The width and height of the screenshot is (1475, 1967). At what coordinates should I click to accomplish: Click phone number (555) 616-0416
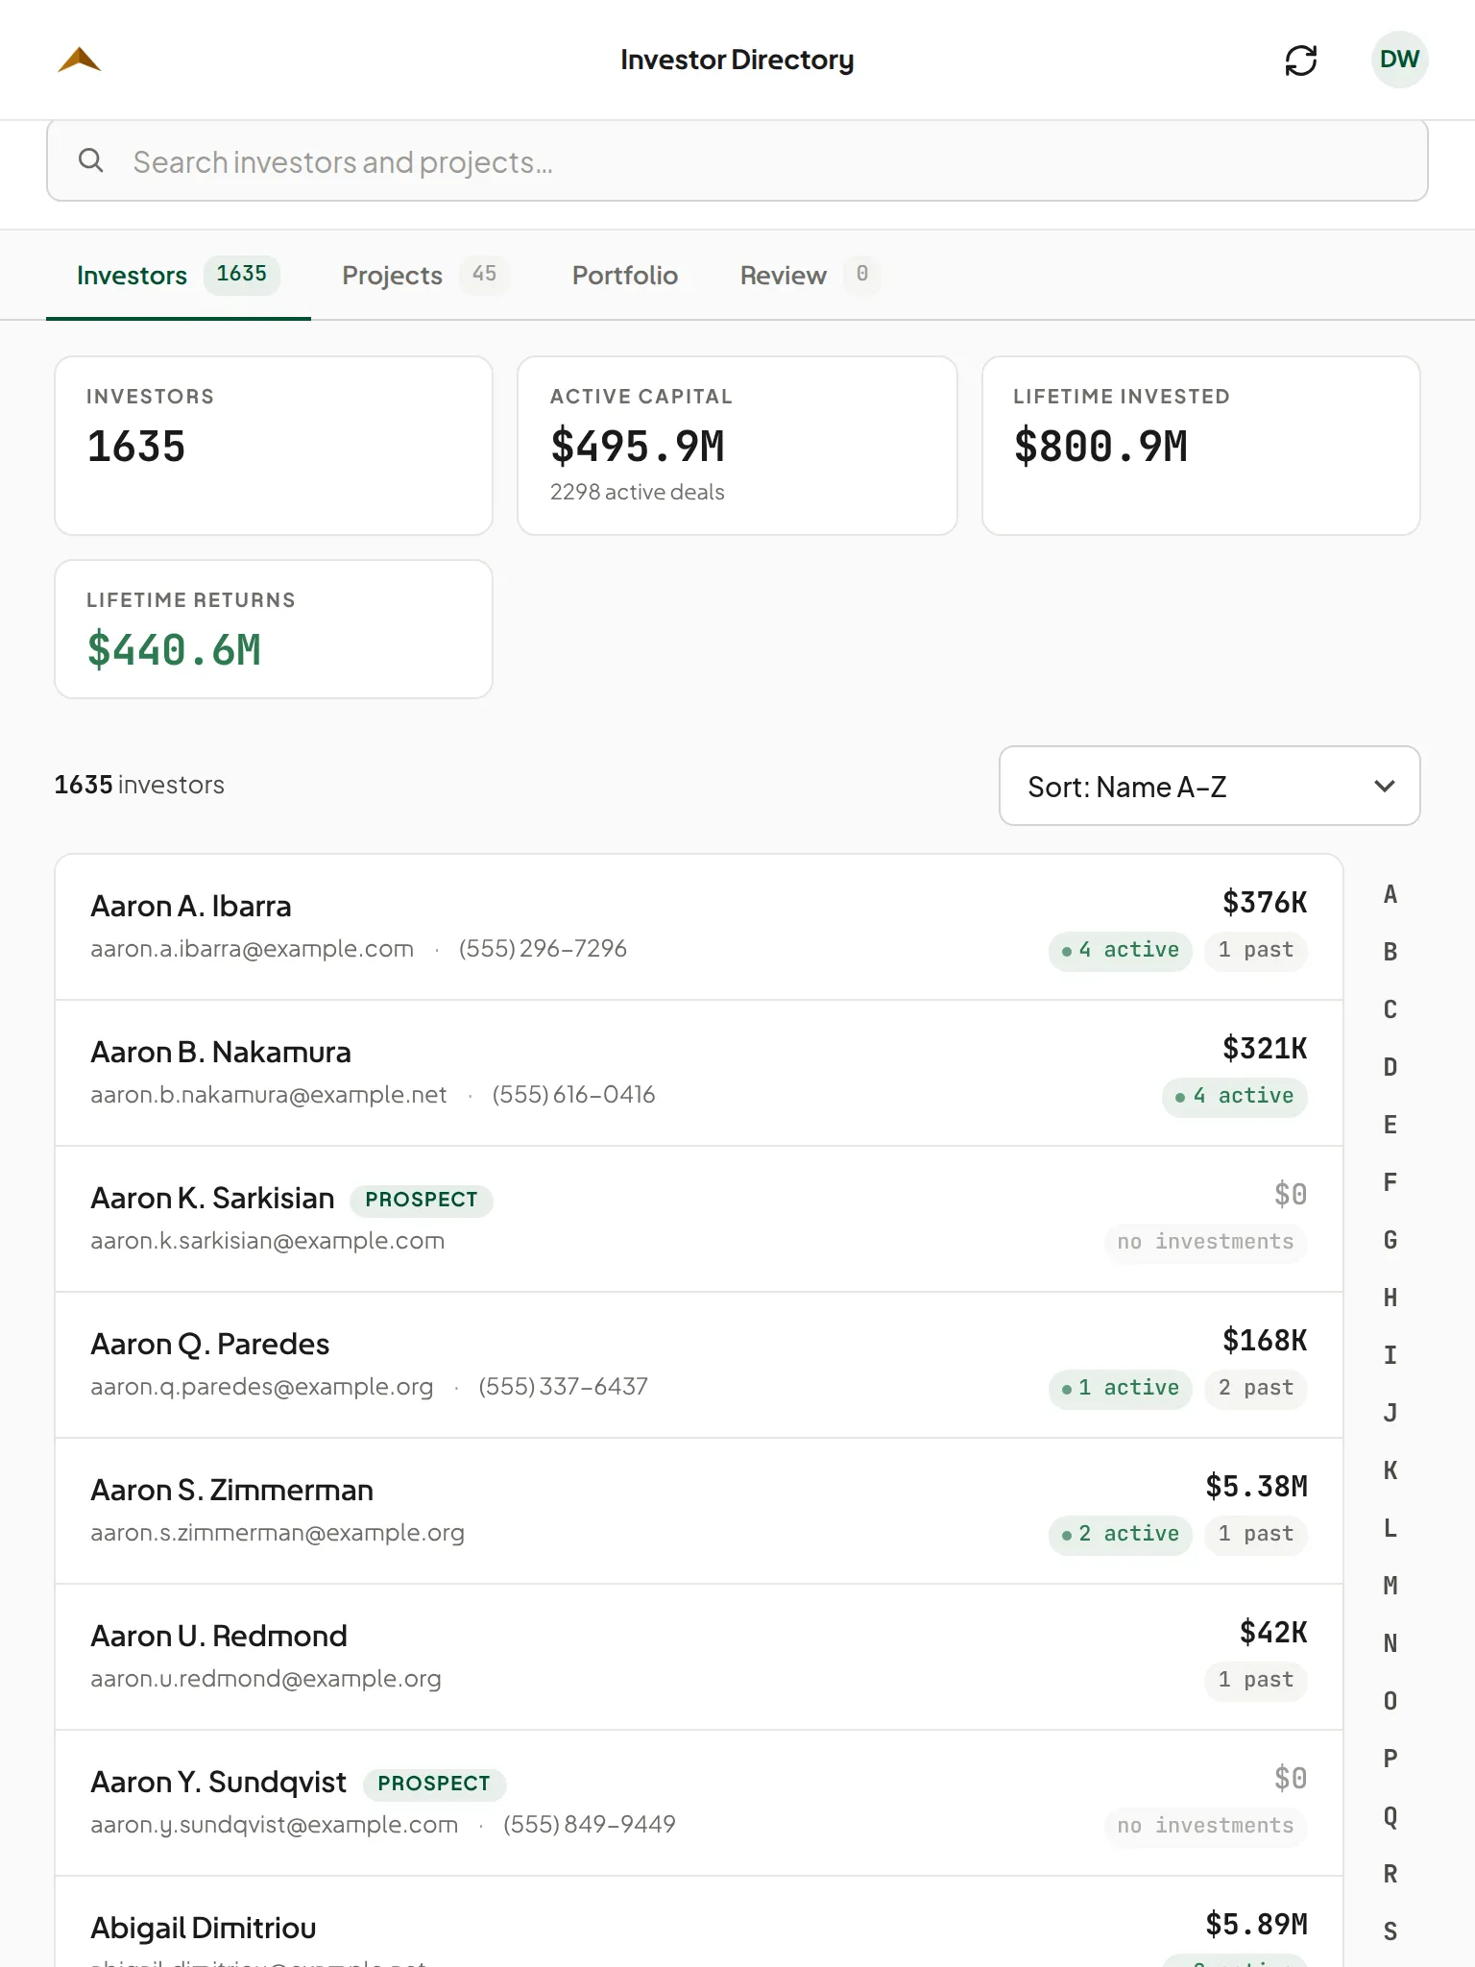click(x=573, y=1095)
